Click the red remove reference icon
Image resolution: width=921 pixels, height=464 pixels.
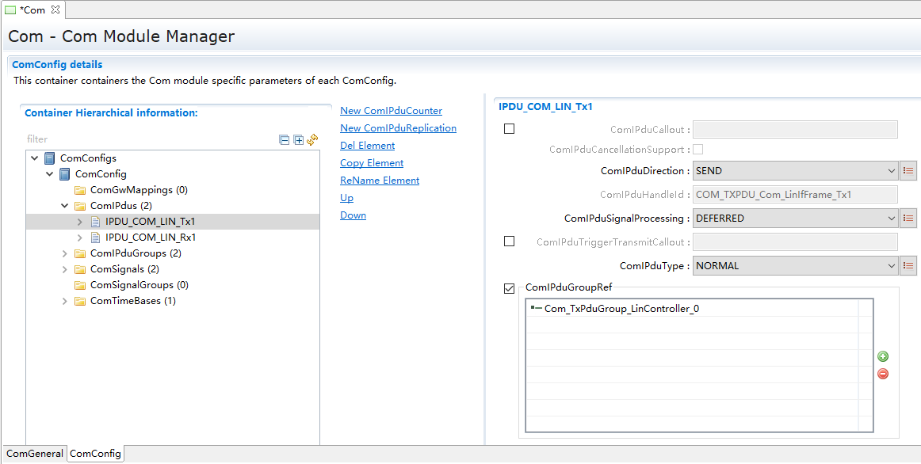883,374
